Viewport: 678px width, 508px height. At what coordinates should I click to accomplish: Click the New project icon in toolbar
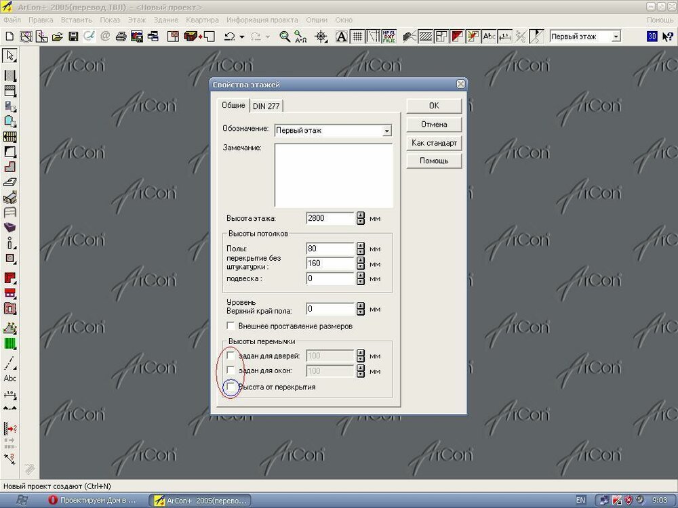point(9,37)
